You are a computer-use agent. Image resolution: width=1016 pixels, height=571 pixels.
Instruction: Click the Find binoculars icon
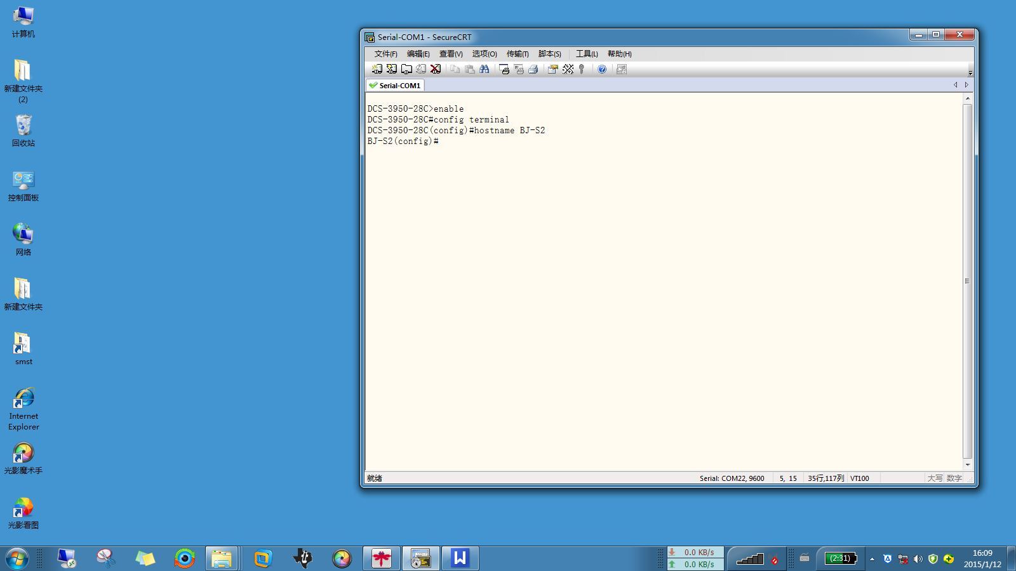(x=485, y=69)
